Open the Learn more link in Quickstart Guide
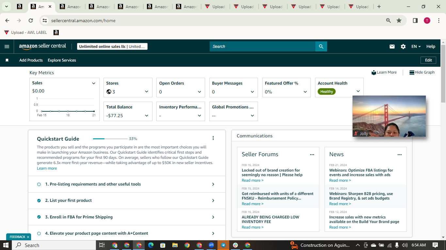The width and height of the screenshot is (446, 250). (47, 168)
